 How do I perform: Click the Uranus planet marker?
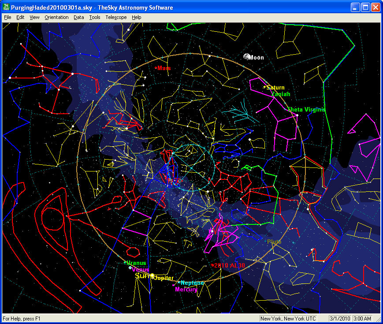pos(125,263)
